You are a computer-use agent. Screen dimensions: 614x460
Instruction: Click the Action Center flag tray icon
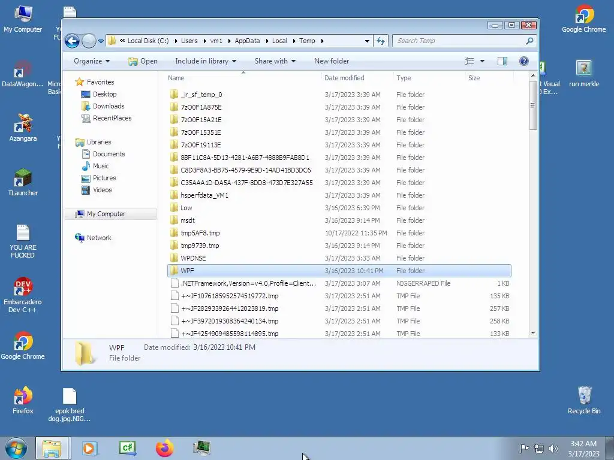(524, 448)
